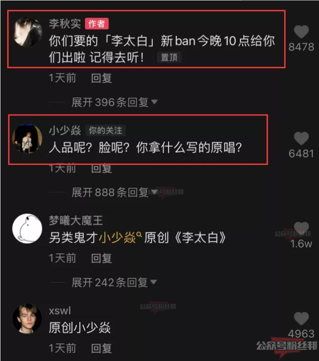
Task: Reply to 梦曦大魔王's comment
Action: click(101, 258)
